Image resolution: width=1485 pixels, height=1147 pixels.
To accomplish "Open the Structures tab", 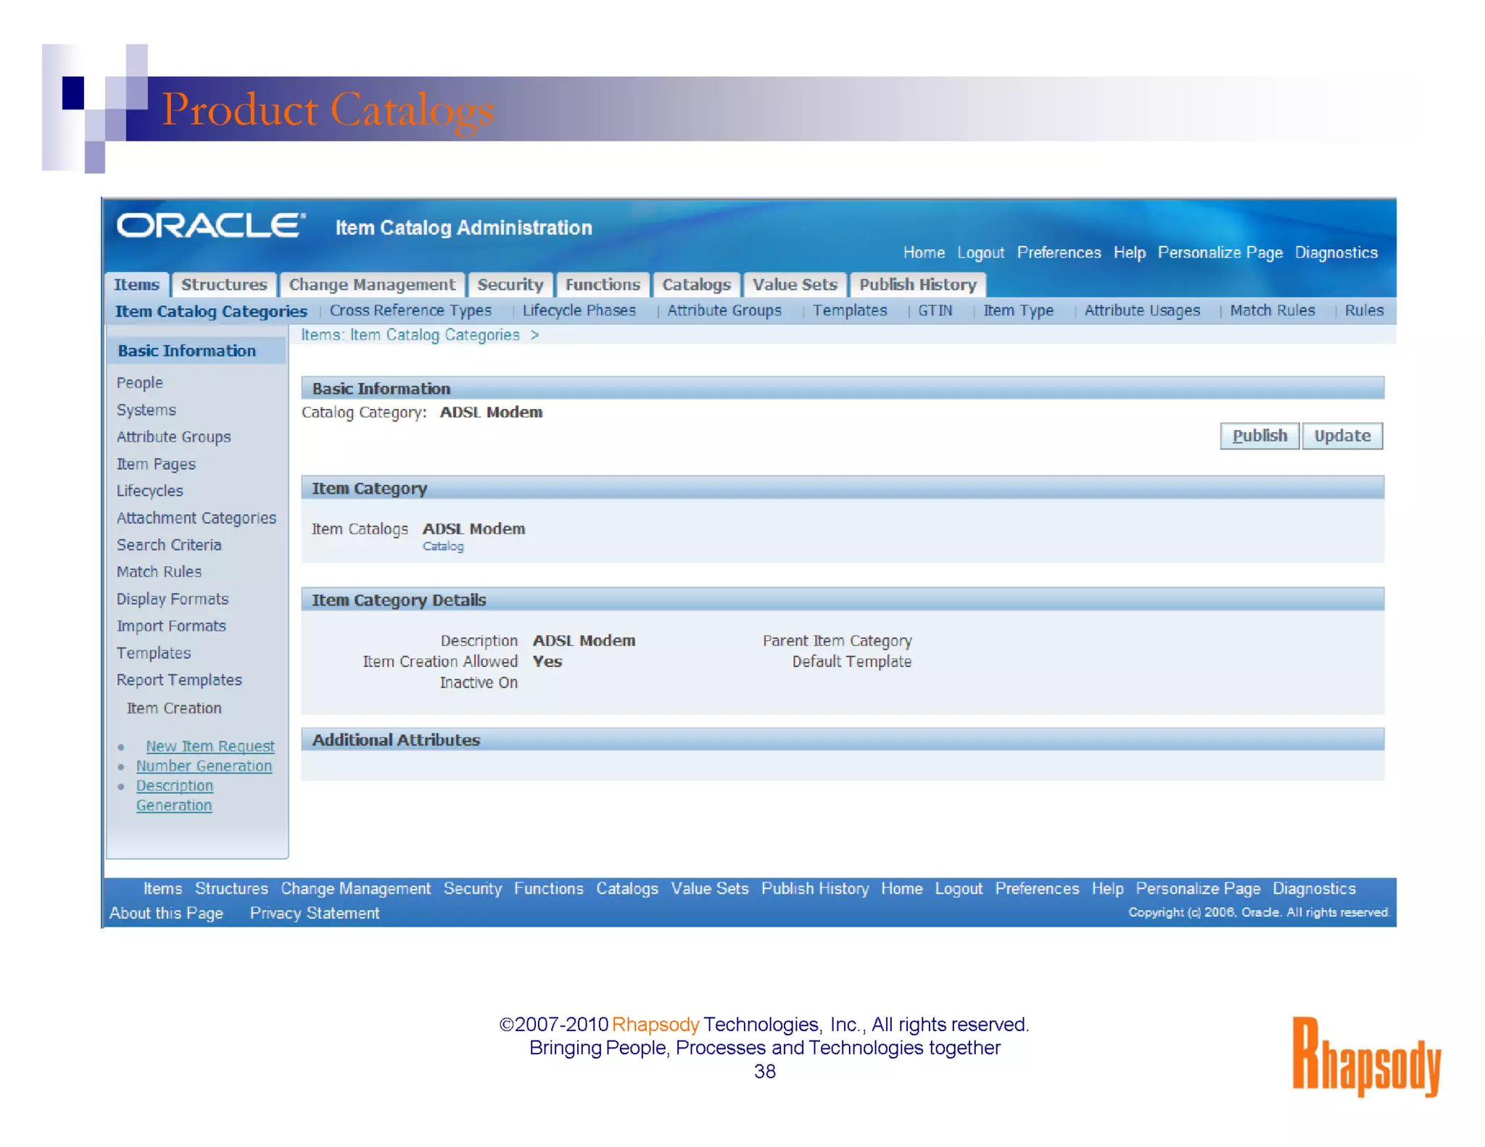I will 224,285.
